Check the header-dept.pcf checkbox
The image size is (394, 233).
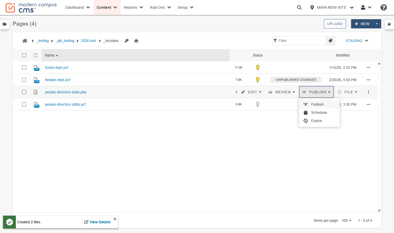click(x=24, y=80)
